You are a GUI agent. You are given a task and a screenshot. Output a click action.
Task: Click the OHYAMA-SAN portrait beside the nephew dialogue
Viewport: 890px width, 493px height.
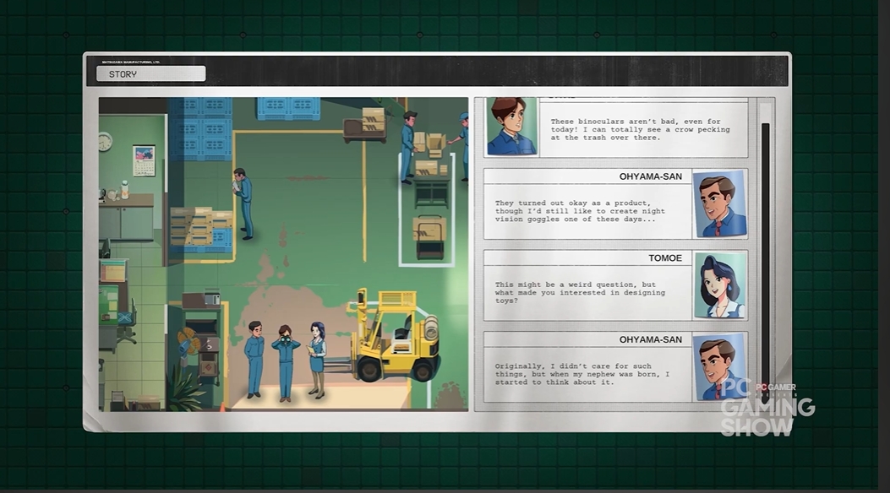[x=719, y=367]
